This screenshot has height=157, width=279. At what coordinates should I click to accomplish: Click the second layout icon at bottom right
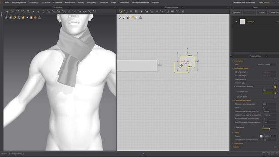click(269, 154)
